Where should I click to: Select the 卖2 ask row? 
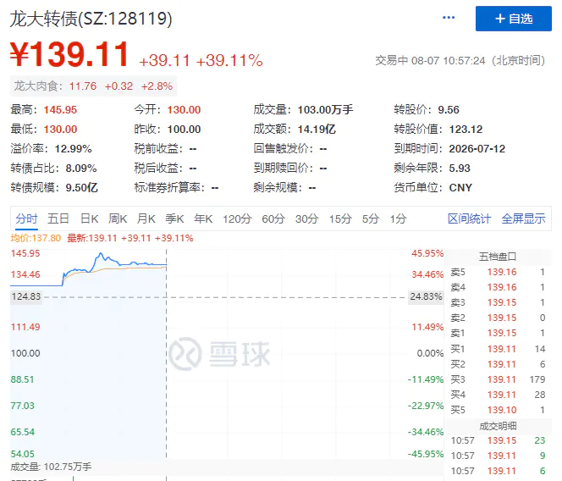498,318
